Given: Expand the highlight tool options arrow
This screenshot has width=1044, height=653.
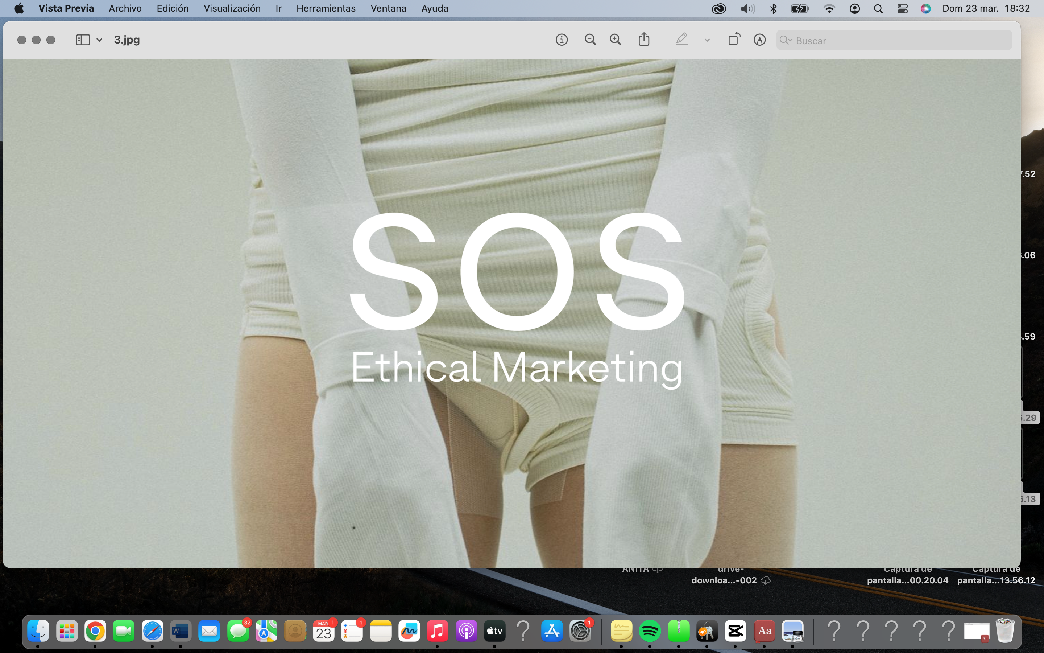Looking at the screenshot, I should pyautogui.click(x=707, y=40).
